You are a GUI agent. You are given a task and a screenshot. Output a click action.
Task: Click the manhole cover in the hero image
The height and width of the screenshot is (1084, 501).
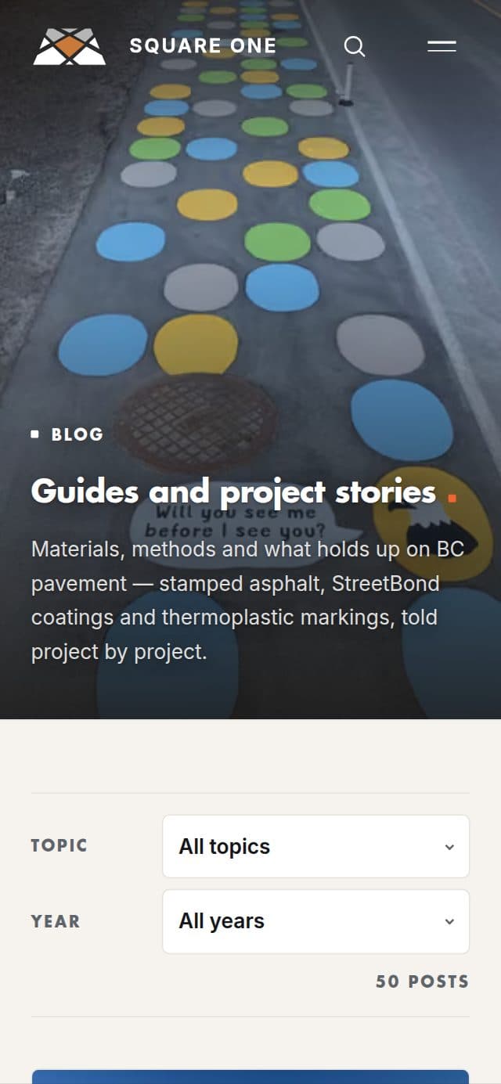tap(196, 421)
